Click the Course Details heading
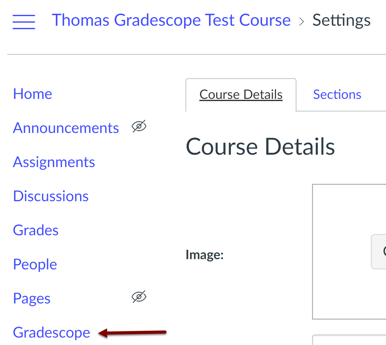 point(260,146)
